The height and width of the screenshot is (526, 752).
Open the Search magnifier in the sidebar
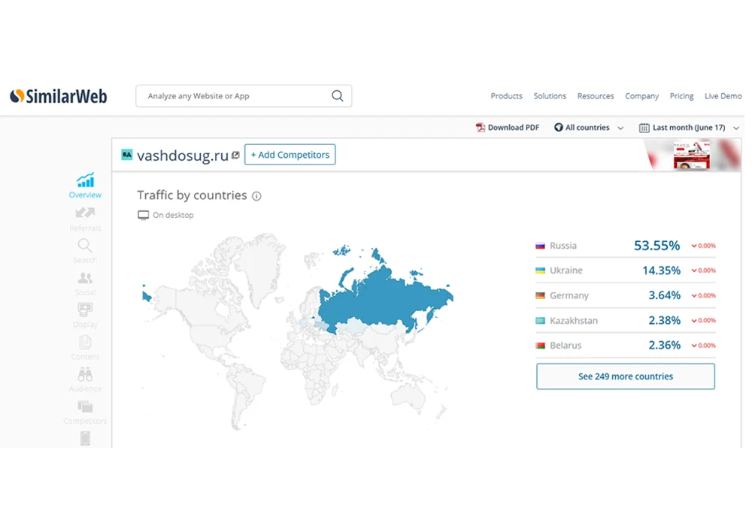85,245
